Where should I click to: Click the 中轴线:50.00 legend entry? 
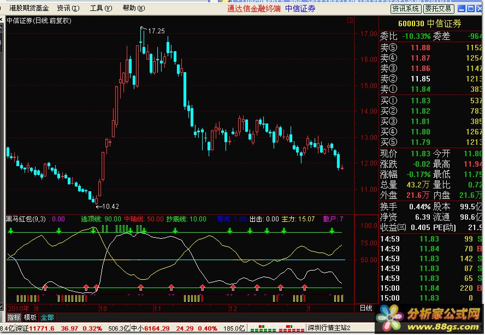tap(144, 219)
